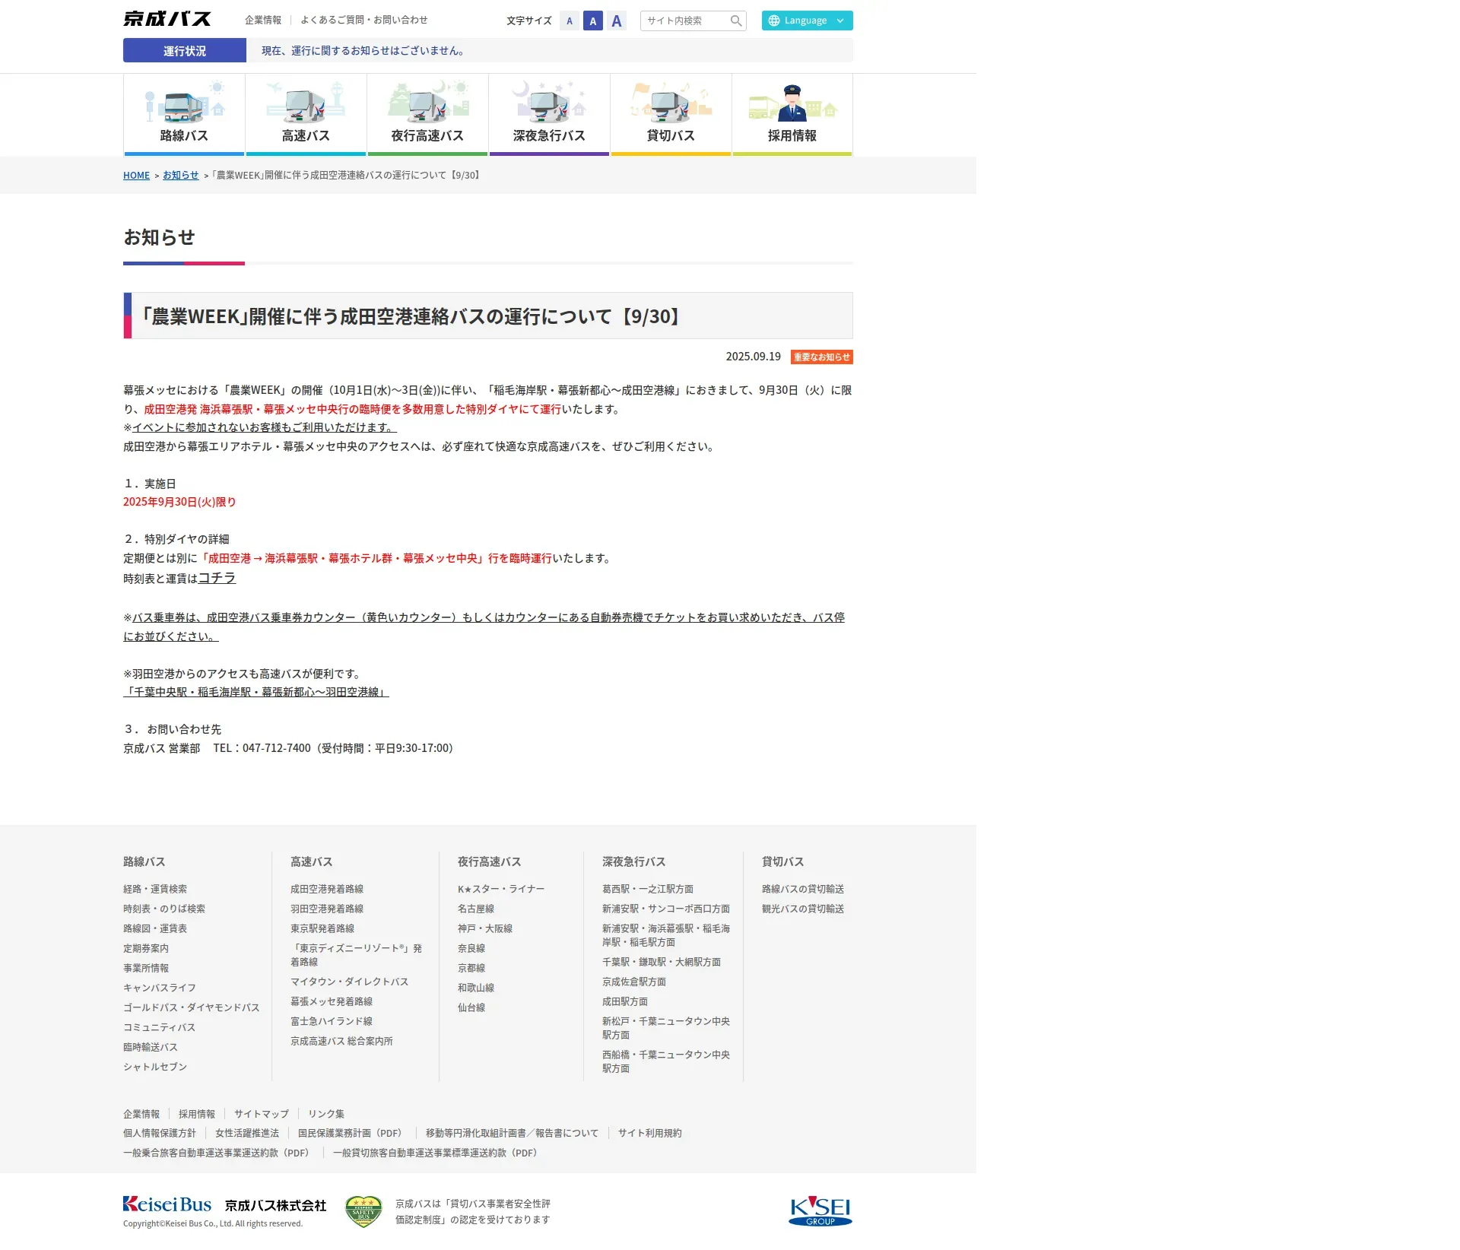Click the Keisei Group logo in footer
Viewport: 1460px width, 1250px height.
[x=820, y=1211]
